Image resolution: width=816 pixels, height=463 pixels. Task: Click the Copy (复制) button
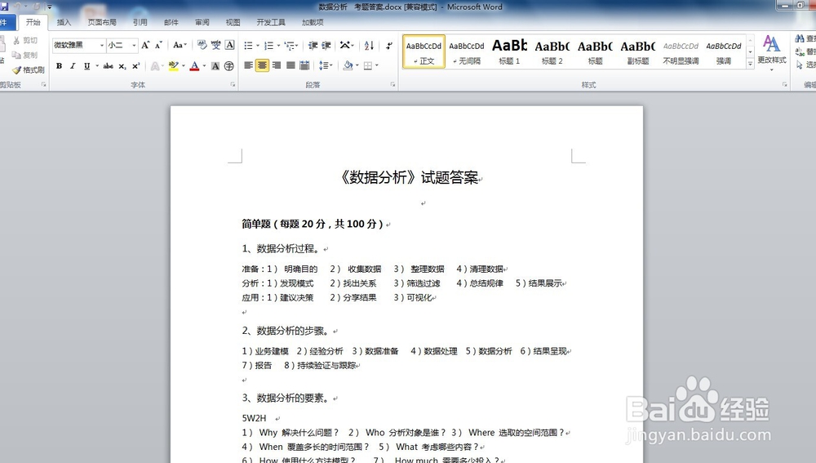pos(25,55)
